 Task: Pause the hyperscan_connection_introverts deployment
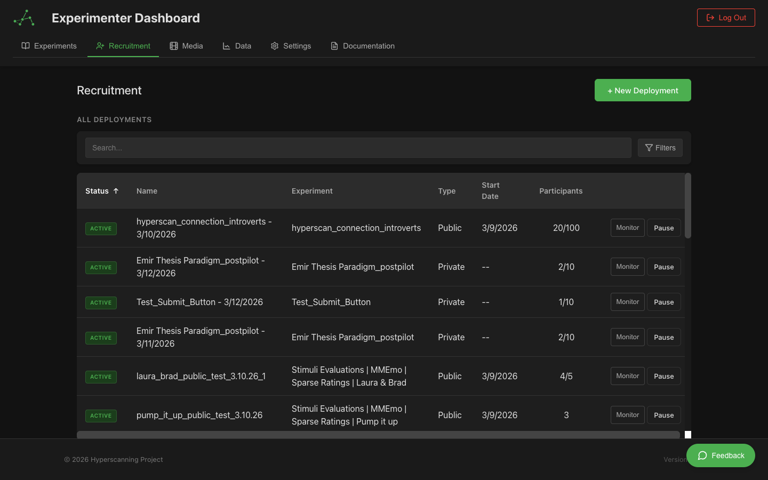pos(663,228)
